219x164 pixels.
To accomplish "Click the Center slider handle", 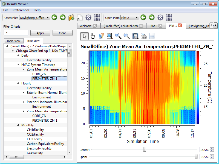I will 145,149.
